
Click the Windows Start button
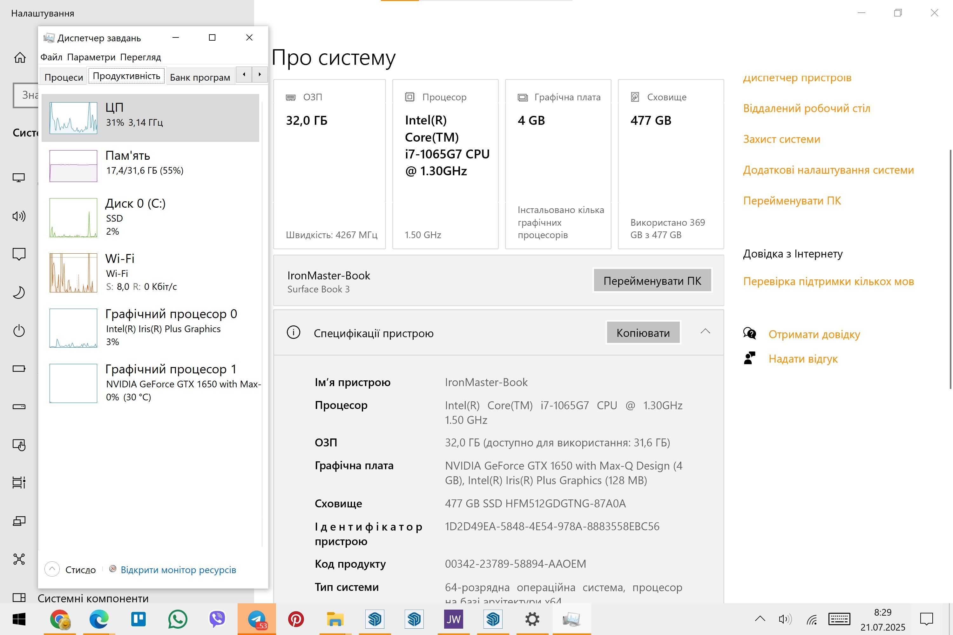click(x=19, y=619)
